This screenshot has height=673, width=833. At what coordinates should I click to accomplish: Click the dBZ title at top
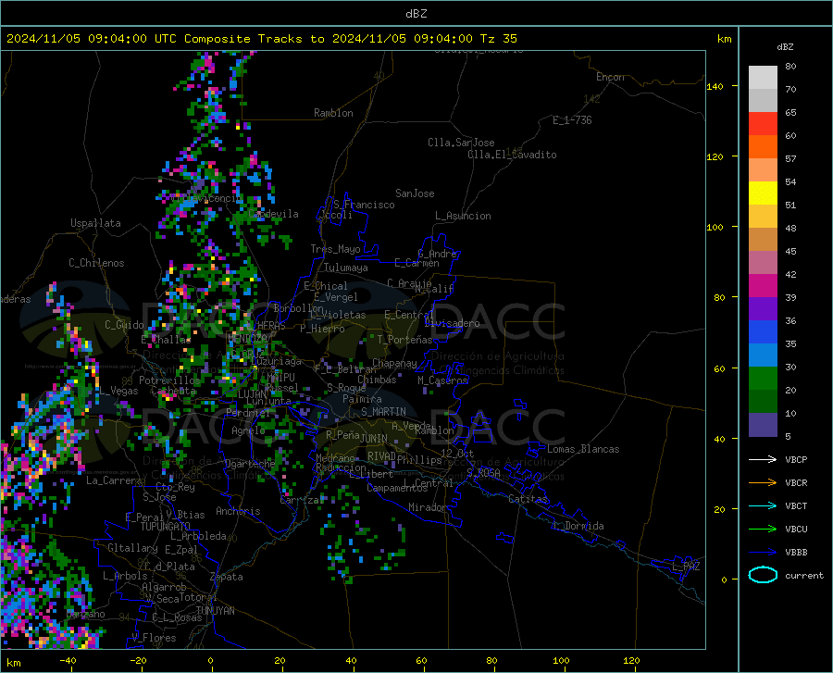pos(416,14)
